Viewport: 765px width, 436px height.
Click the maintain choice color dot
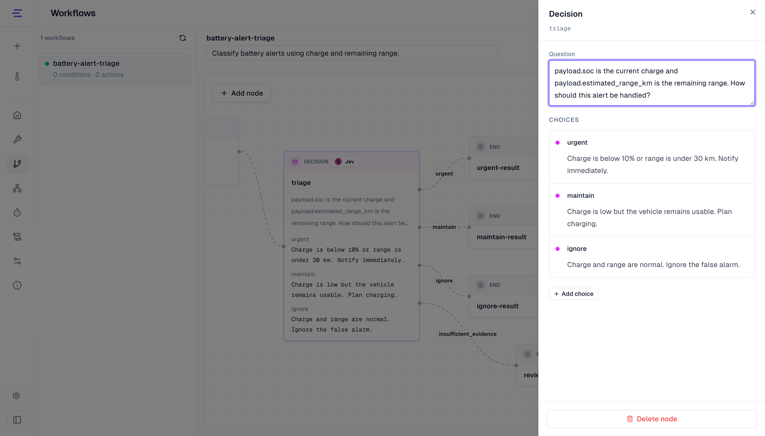pos(557,196)
